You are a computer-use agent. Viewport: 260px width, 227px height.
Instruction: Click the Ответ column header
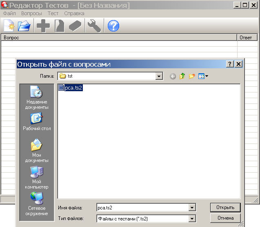click(247, 38)
